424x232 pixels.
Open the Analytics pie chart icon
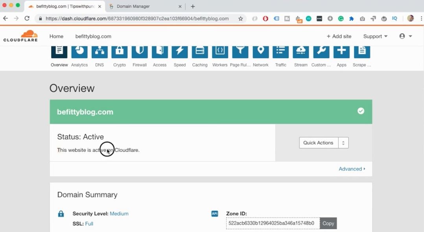(x=79, y=52)
